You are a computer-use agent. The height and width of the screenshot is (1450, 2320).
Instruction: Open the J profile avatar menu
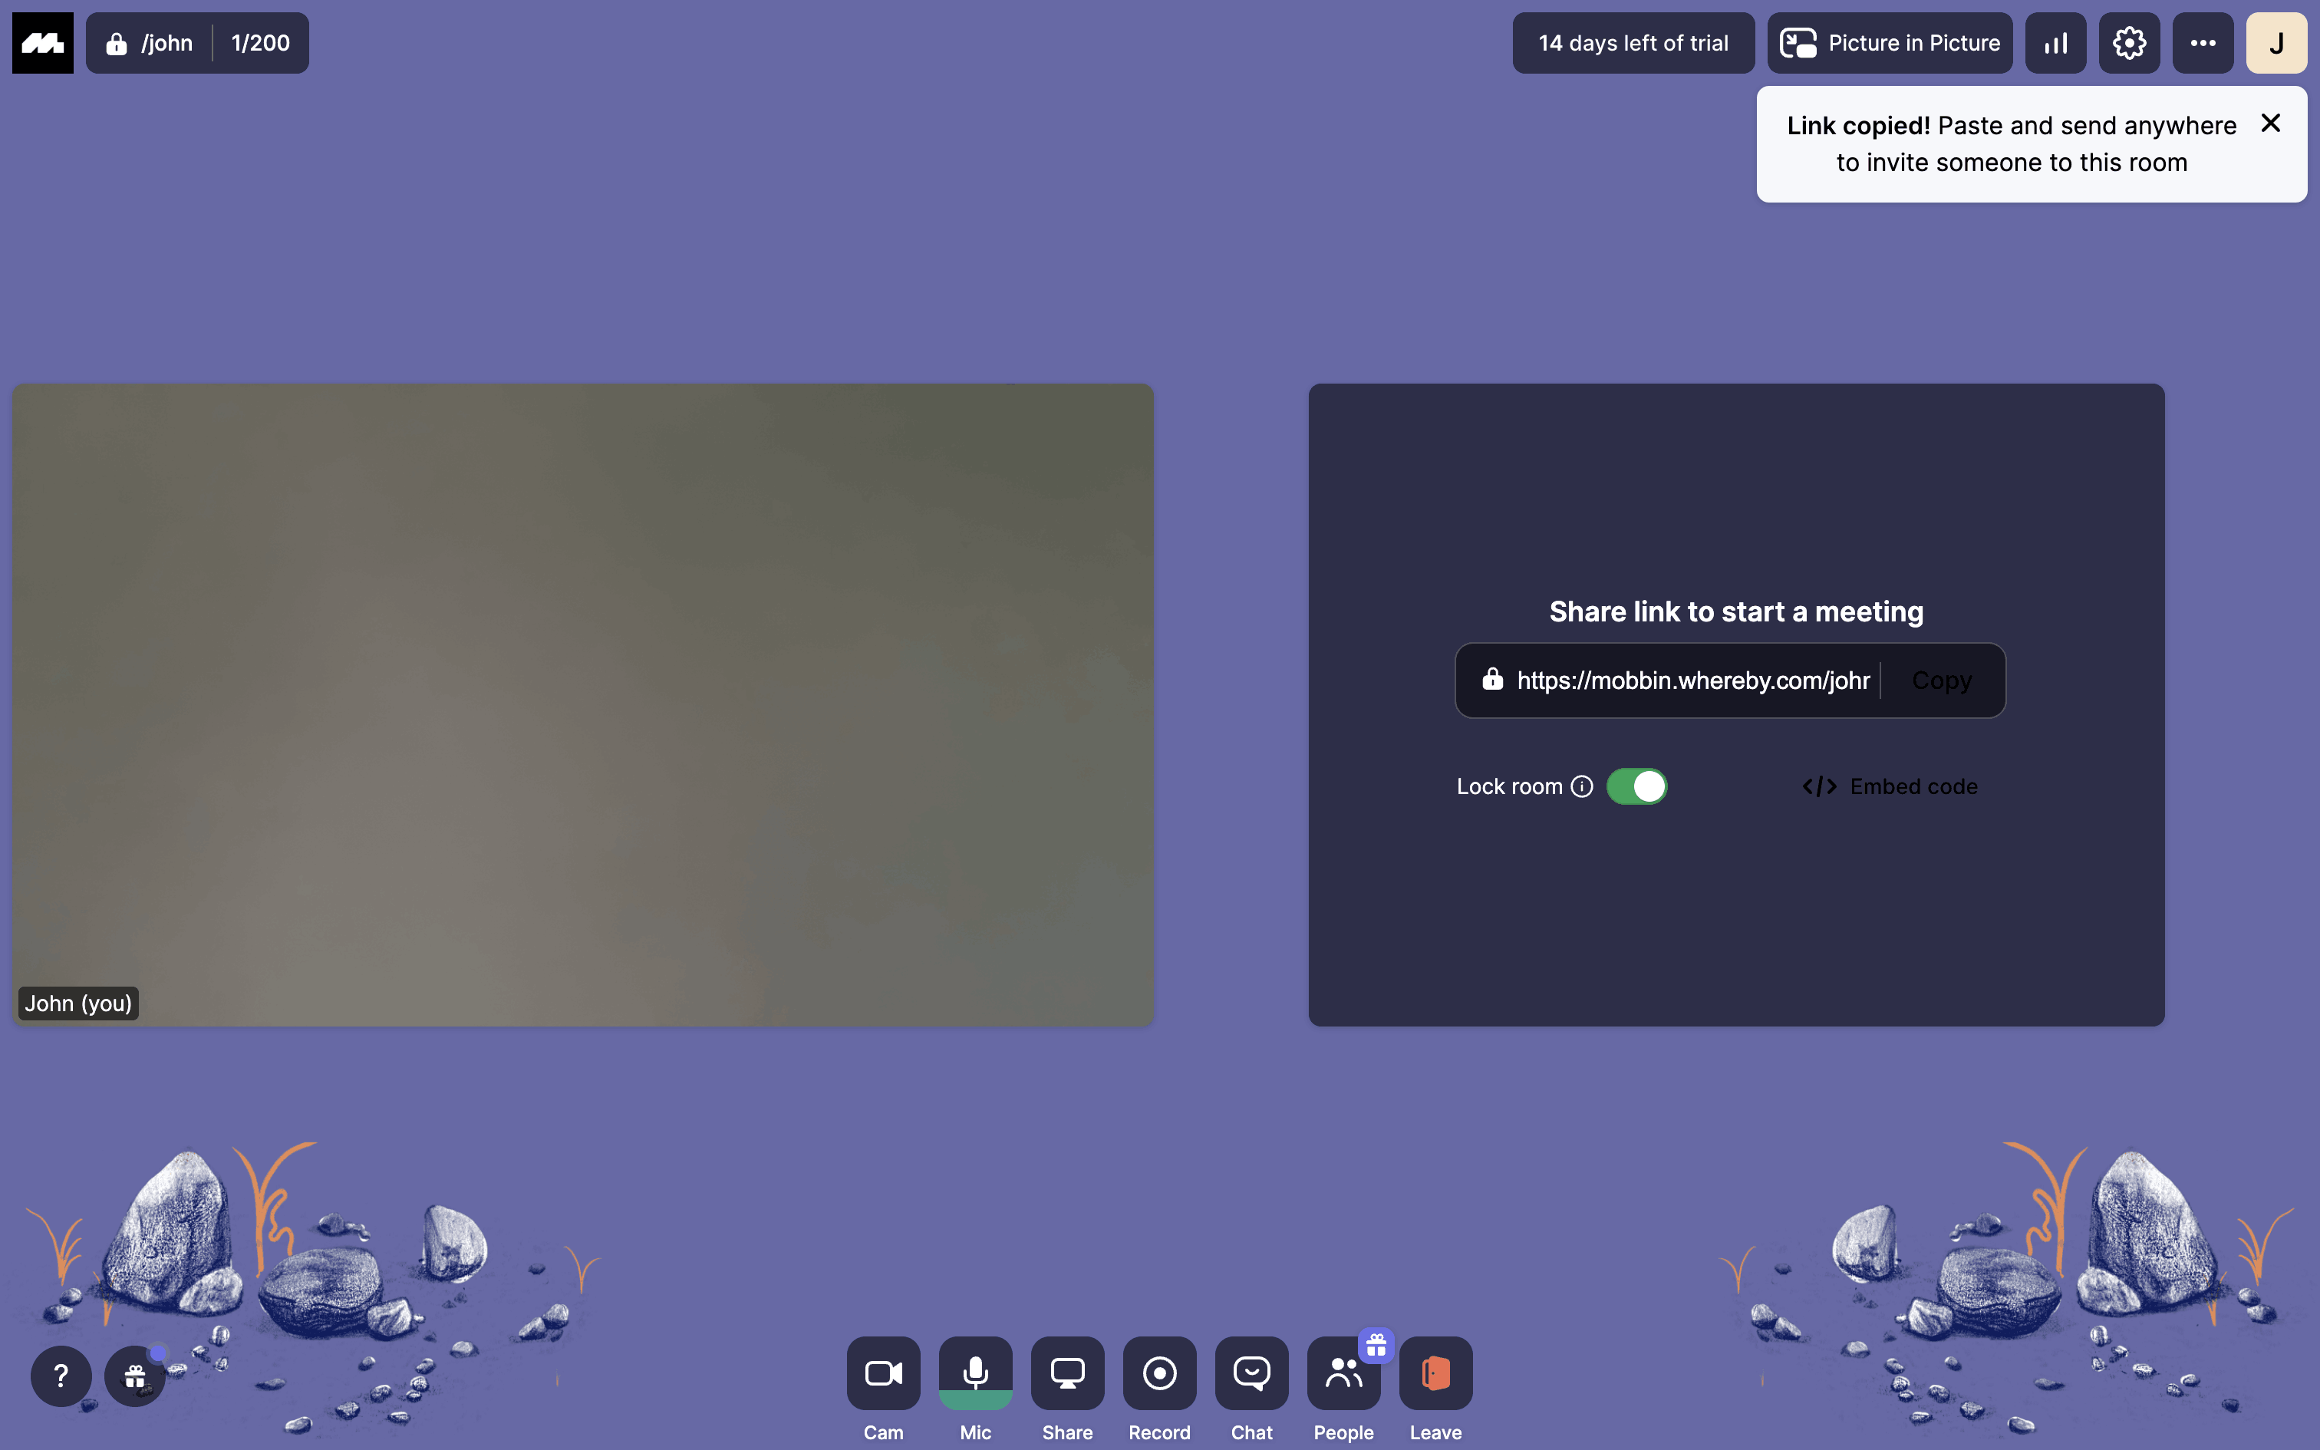coord(2276,43)
